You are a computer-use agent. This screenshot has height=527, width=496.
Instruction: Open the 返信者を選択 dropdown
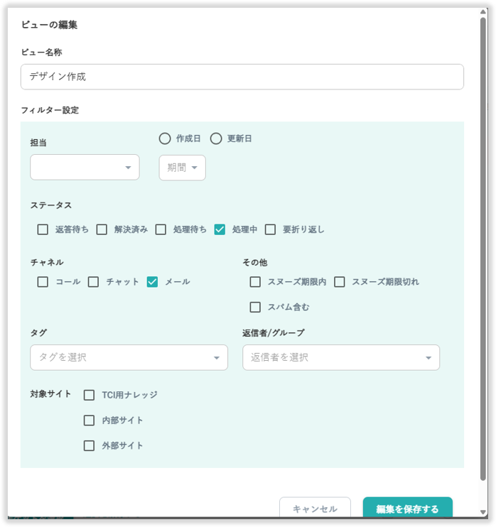(x=340, y=357)
